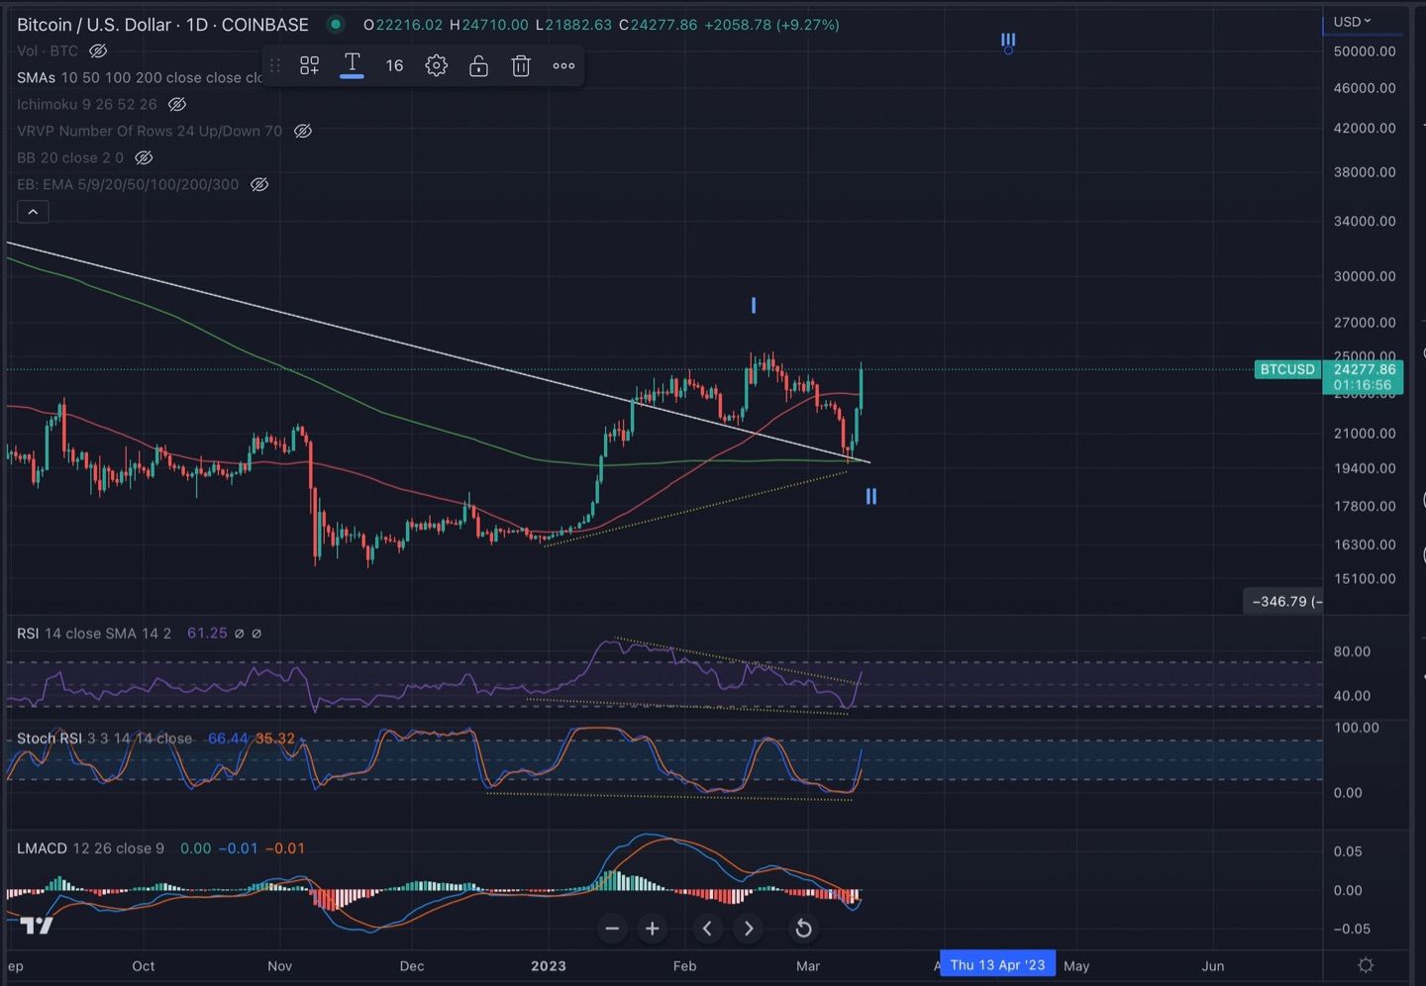Open text drawing settings gear
Image resolution: width=1426 pixels, height=986 pixels.
(436, 65)
